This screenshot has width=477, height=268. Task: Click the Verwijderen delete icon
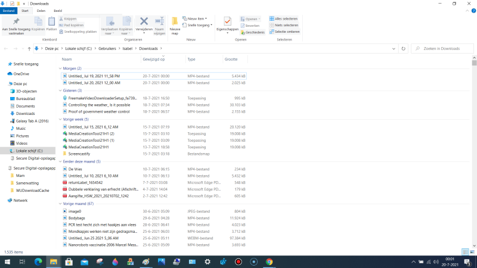coord(144,23)
